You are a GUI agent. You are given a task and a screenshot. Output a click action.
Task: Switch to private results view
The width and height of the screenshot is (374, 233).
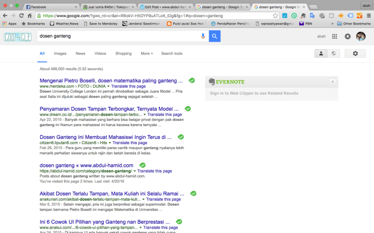[321, 53]
